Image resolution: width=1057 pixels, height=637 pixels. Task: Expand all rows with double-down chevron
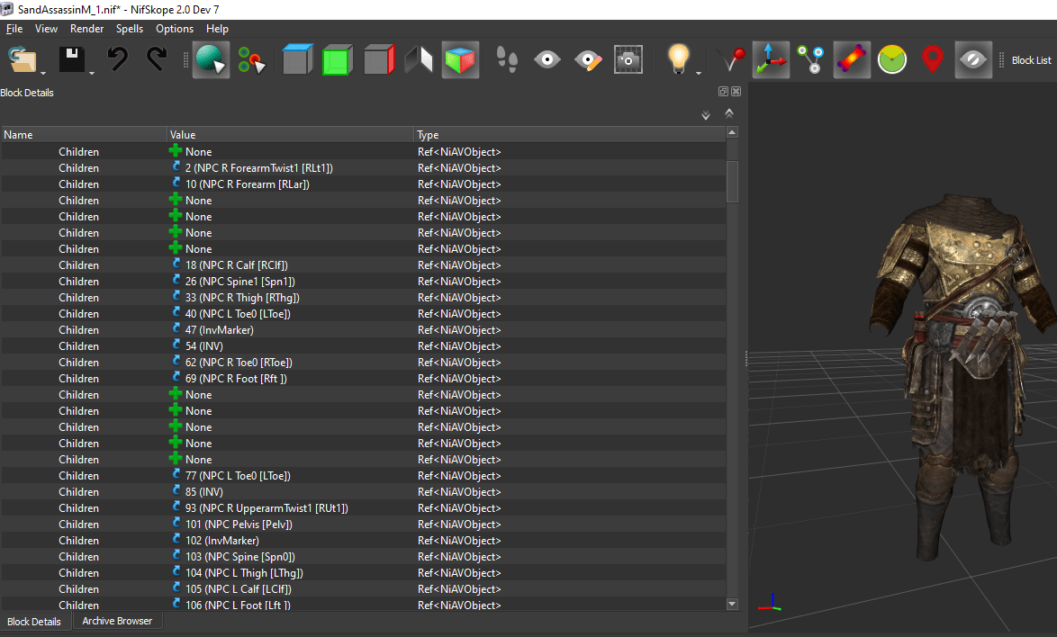click(706, 115)
